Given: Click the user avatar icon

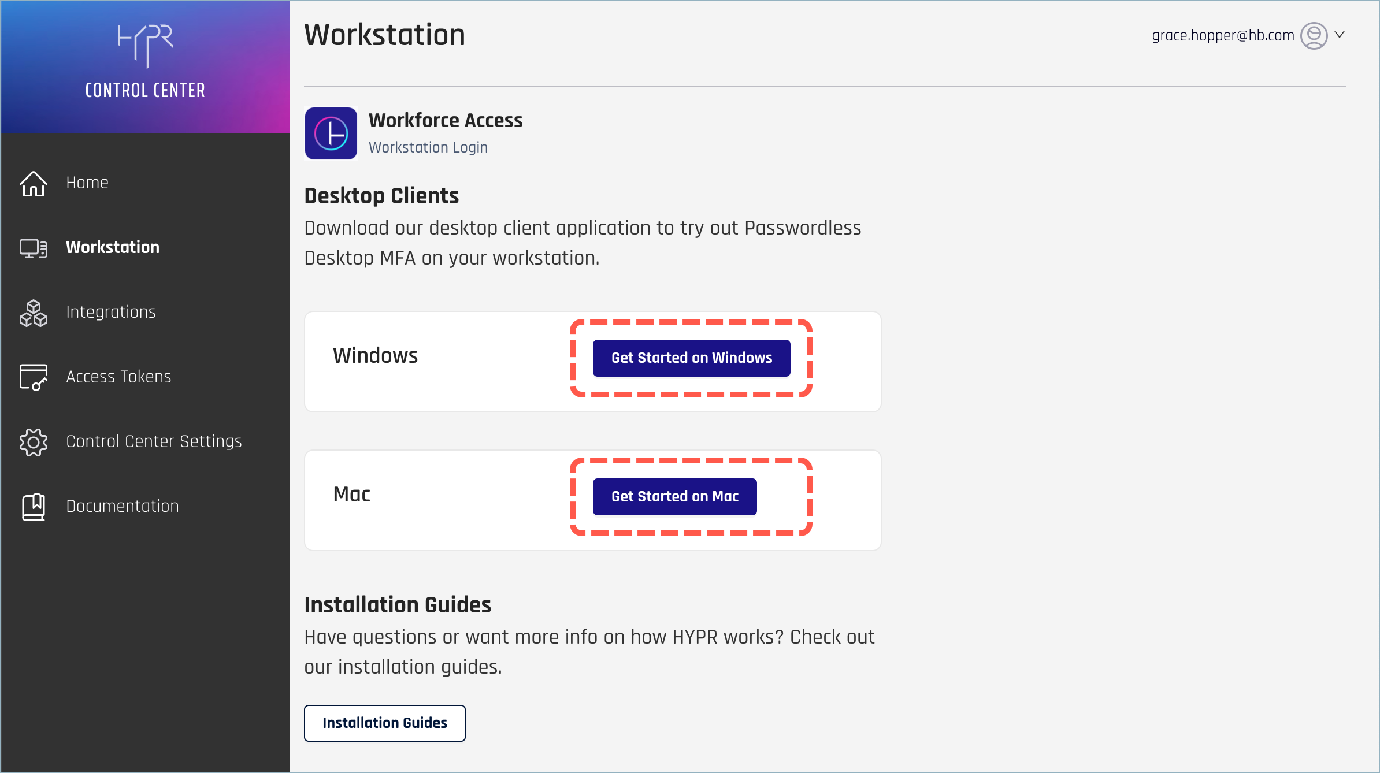Looking at the screenshot, I should click(1314, 36).
